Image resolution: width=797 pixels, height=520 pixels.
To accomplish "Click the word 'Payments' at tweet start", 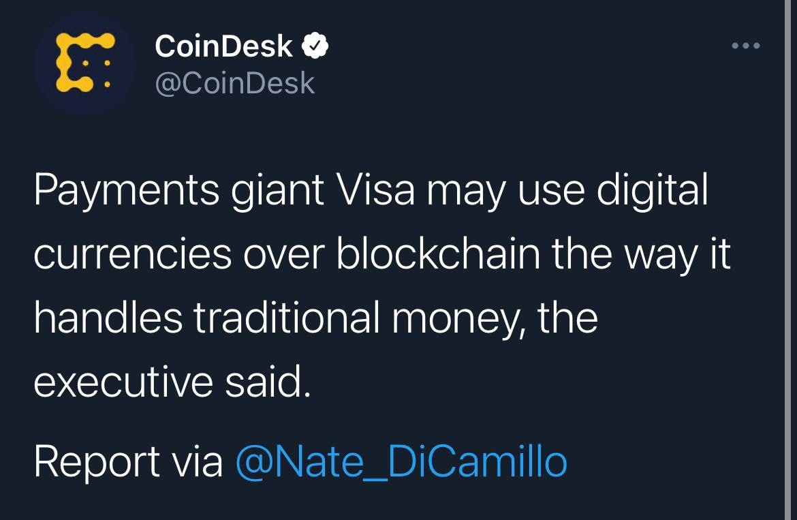I will tap(127, 192).
